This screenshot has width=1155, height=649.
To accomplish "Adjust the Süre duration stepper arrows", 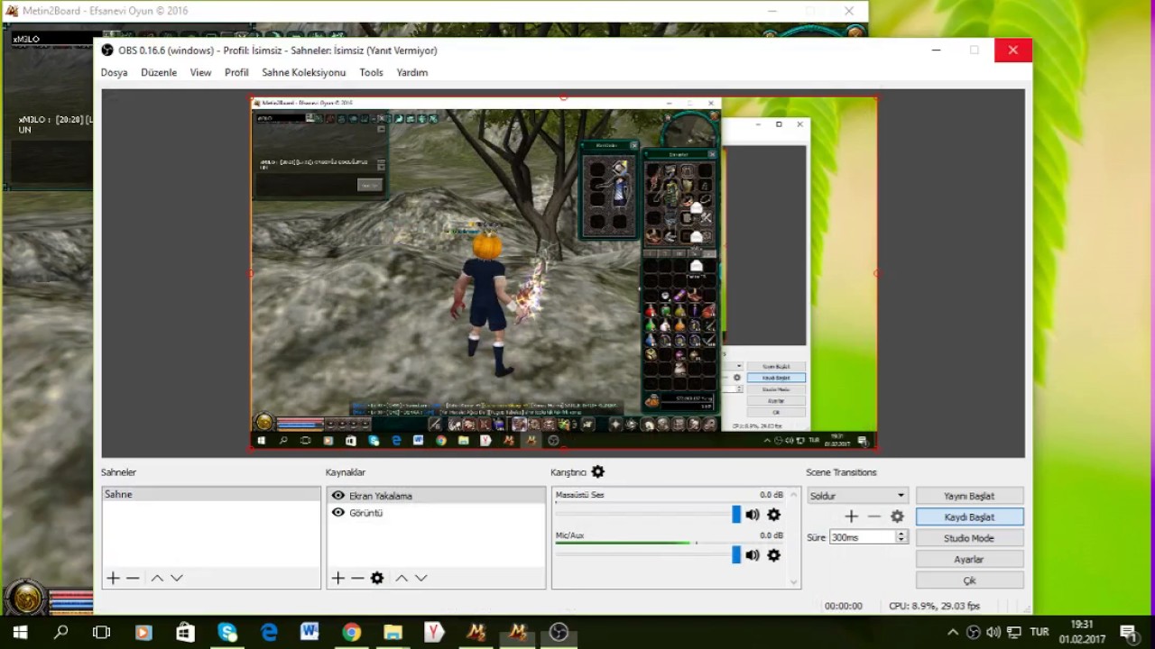I will (x=901, y=537).
